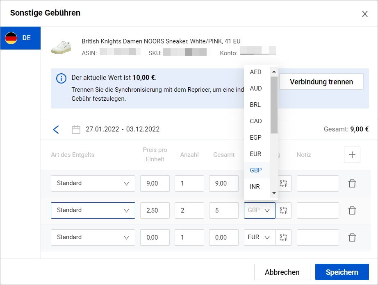The image size is (378, 285).
Task: Click the Anzahl column header
Action: pyautogui.click(x=189, y=155)
